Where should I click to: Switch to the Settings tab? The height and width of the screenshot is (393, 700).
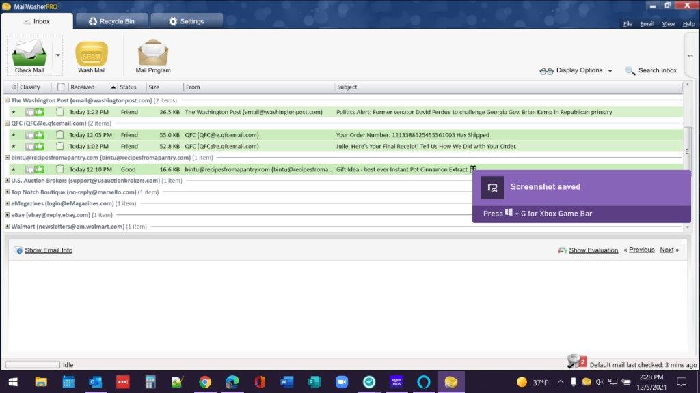pos(186,21)
